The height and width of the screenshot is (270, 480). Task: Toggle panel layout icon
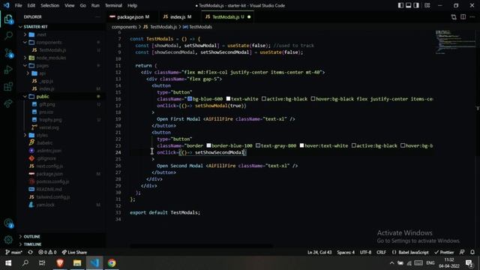(x=408, y=5)
